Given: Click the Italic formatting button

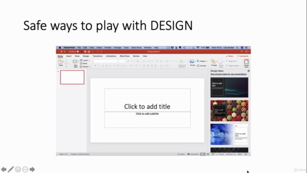Looking at the screenshot, I should tap(99, 66).
